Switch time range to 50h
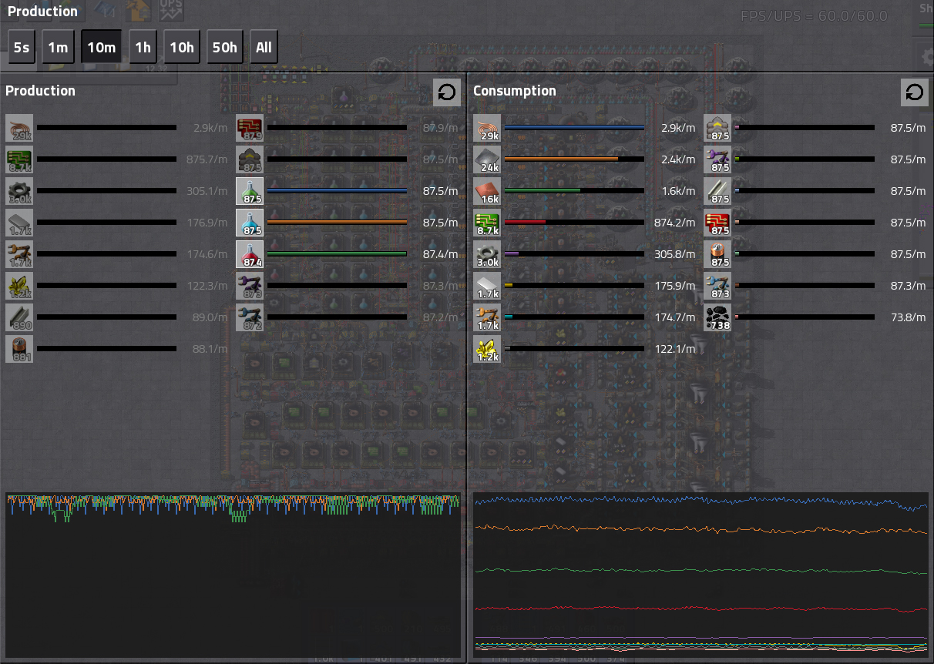Screen dimensions: 934x664 [x=225, y=48]
